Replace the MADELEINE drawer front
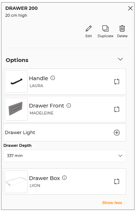136x211 pixels. (117, 109)
